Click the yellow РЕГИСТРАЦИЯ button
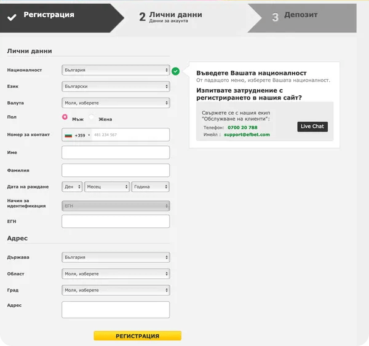The image size is (369, 346). [137, 336]
